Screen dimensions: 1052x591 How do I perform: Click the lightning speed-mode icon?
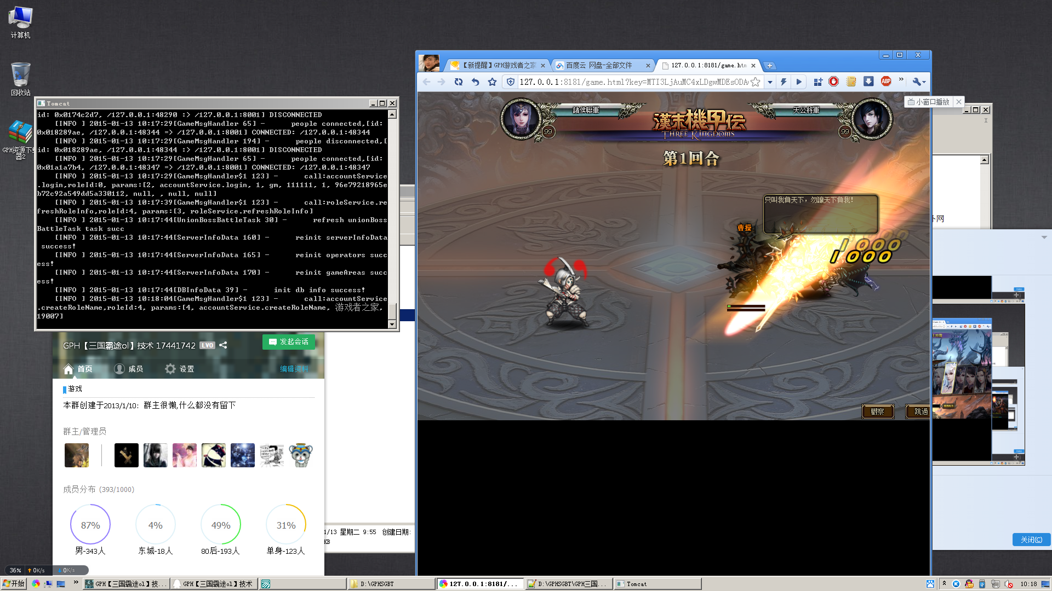(x=784, y=82)
